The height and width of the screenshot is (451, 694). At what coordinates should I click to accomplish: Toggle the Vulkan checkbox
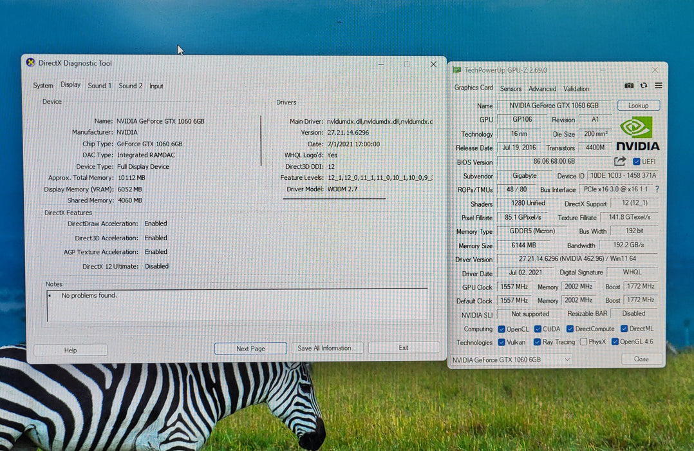(x=502, y=342)
